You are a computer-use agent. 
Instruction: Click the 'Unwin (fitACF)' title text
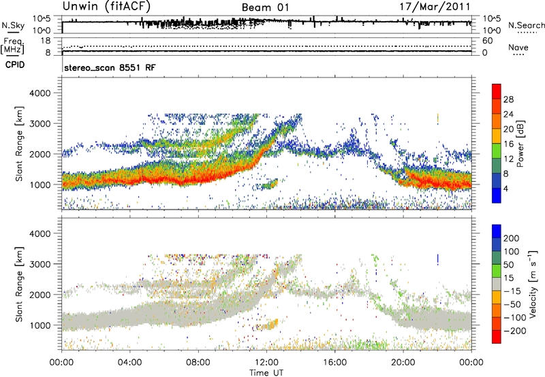click(x=106, y=7)
